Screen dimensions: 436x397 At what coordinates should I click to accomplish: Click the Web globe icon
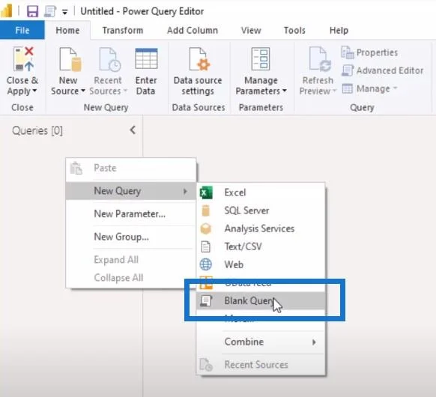point(206,264)
